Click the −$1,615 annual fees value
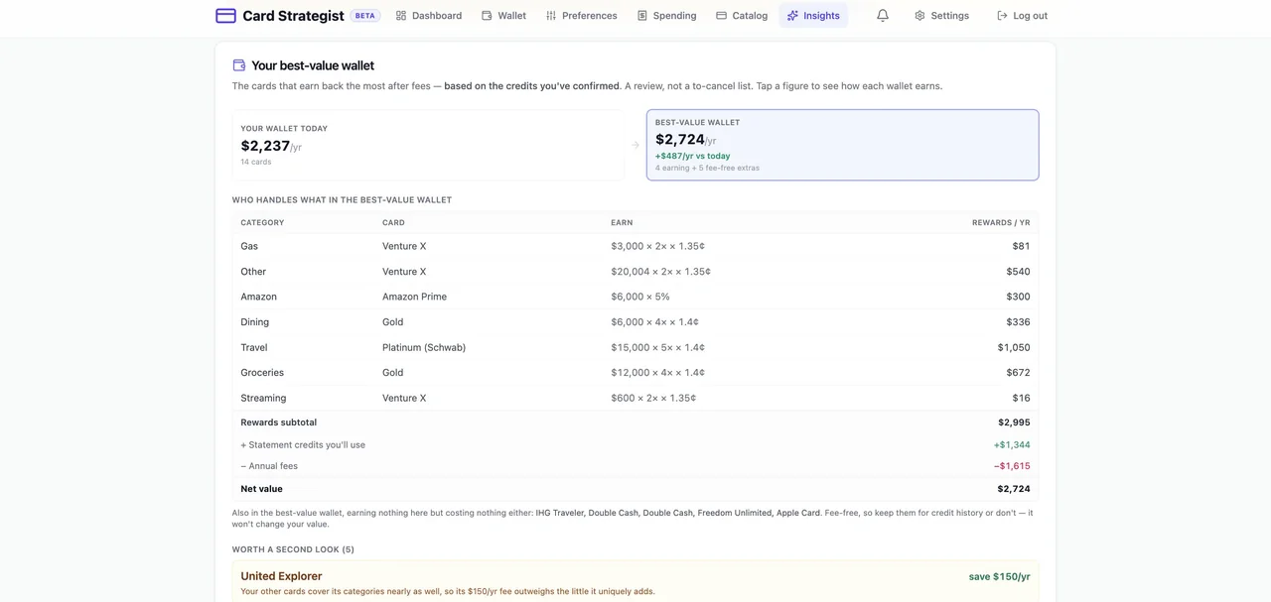This screenshot has height=602, width=1271. coord(1012,466)
